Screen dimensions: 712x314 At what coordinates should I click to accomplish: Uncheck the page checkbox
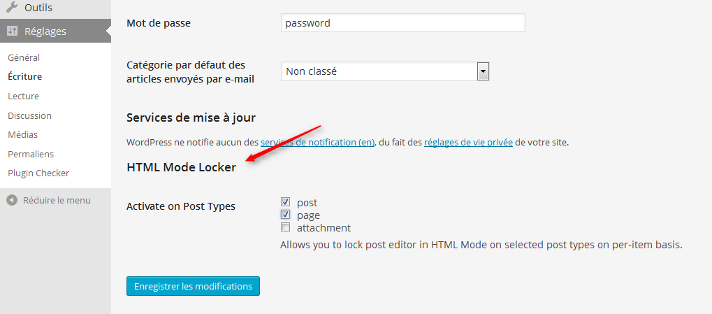[x=286, y=215]
